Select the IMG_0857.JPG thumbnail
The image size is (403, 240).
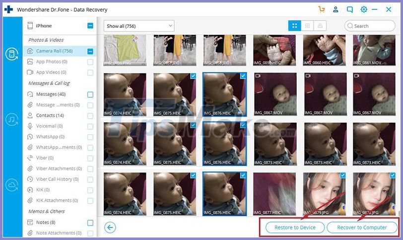(x=175, y=50)
